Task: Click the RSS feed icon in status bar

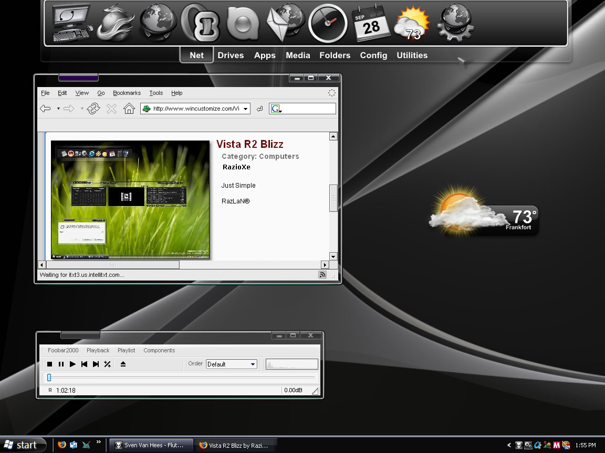Action: 322,275
